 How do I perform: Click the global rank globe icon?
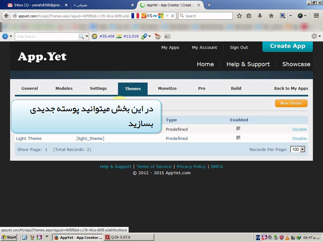pos(94,37)
